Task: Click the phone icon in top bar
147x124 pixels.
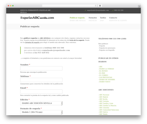Action: (113, 10)
